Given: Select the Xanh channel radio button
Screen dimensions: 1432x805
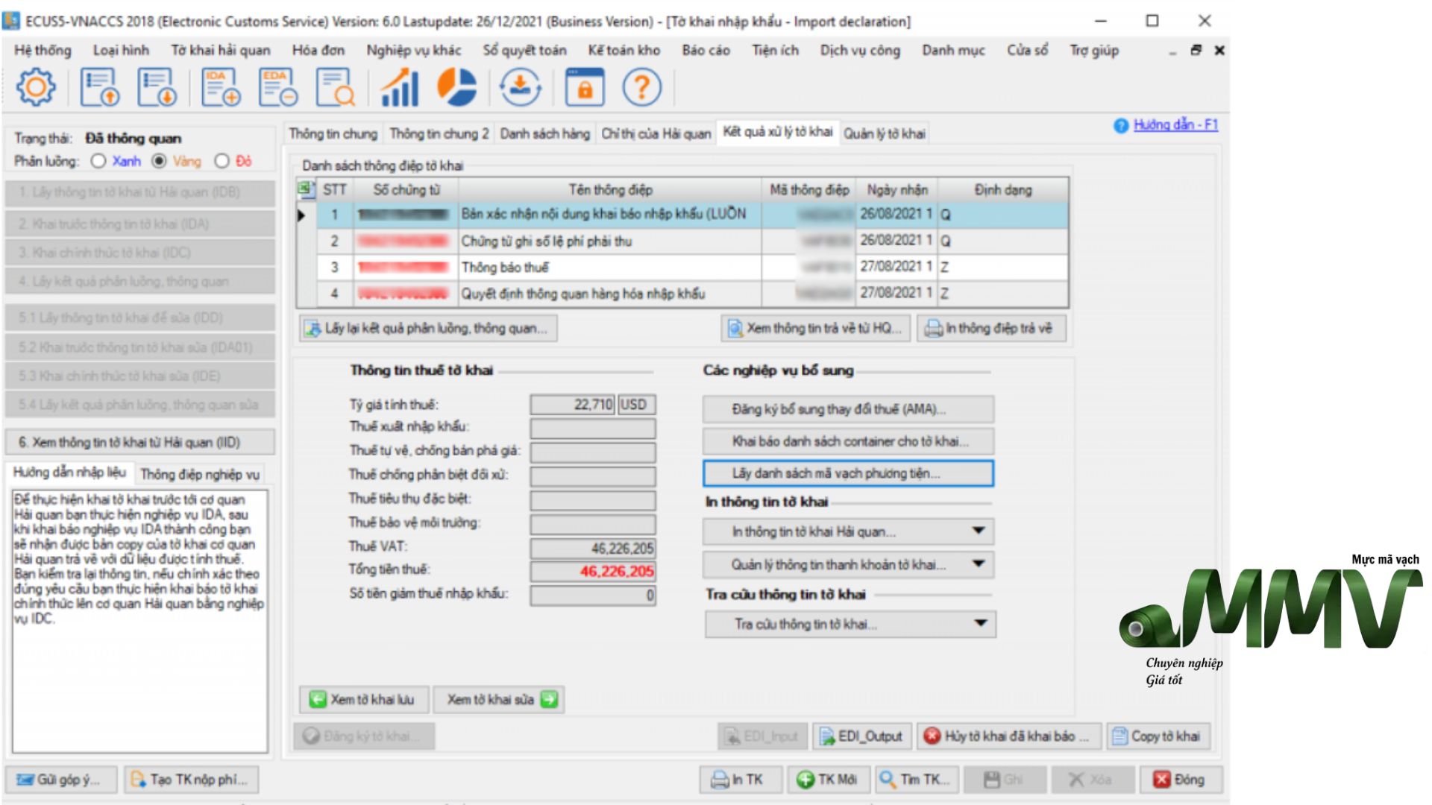Looking at the screenshot, I should pos(98,161).
